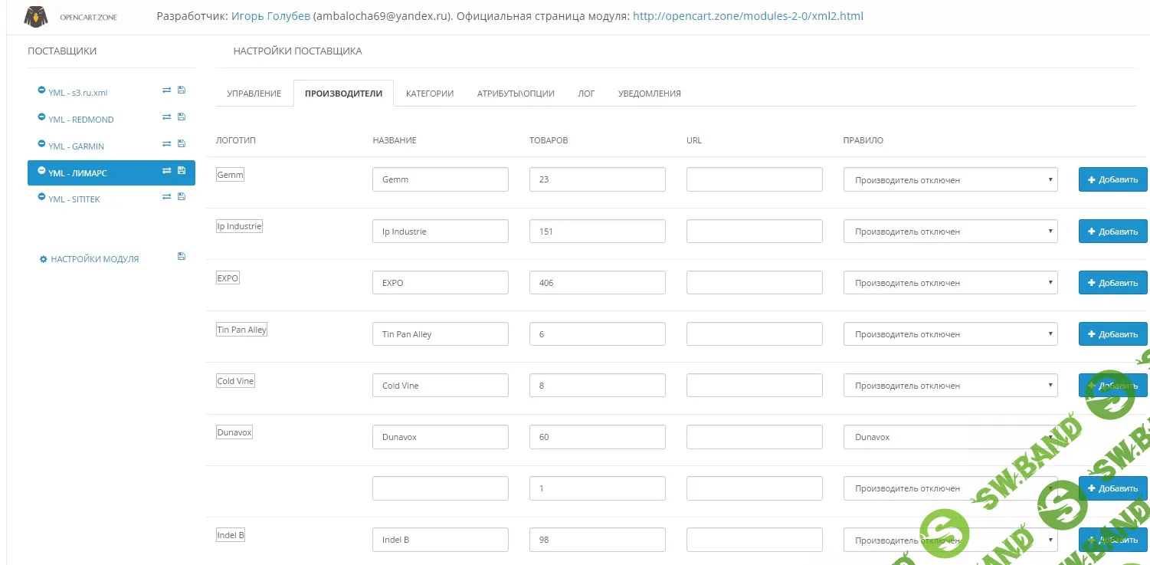The height and width of the screenshot is (565, 1150).
Task: Open the Dunavox rule dropdown
Action: tap(950, 436)
